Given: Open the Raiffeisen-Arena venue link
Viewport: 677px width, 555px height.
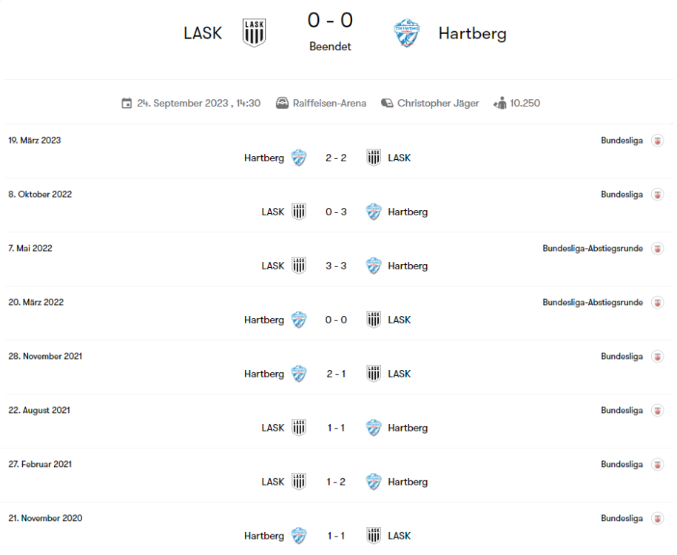Looking at the screenshot, I should [331, 103].
